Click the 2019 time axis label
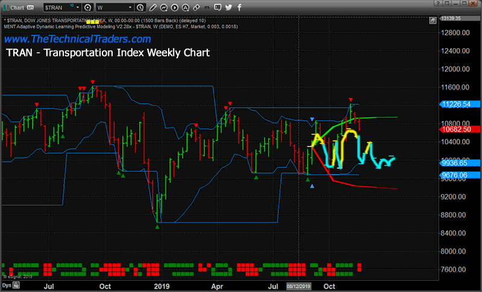This screenshot has width=482, height=292. (161, 286)
